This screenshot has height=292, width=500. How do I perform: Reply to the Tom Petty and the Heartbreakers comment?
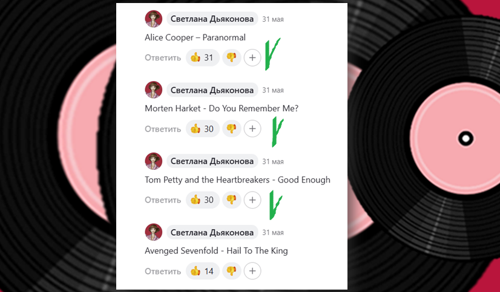pos(163,200)
